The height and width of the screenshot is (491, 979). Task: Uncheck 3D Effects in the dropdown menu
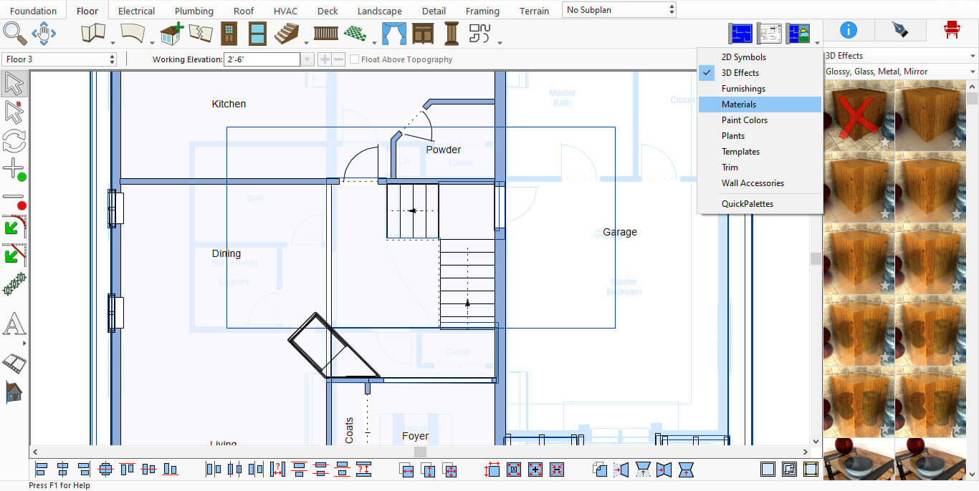point(740,73)
